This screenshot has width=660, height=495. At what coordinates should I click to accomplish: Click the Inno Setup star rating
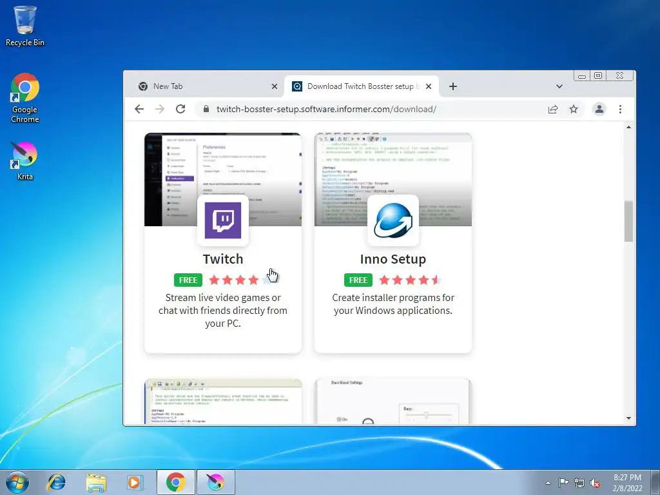tap(411, 280)
